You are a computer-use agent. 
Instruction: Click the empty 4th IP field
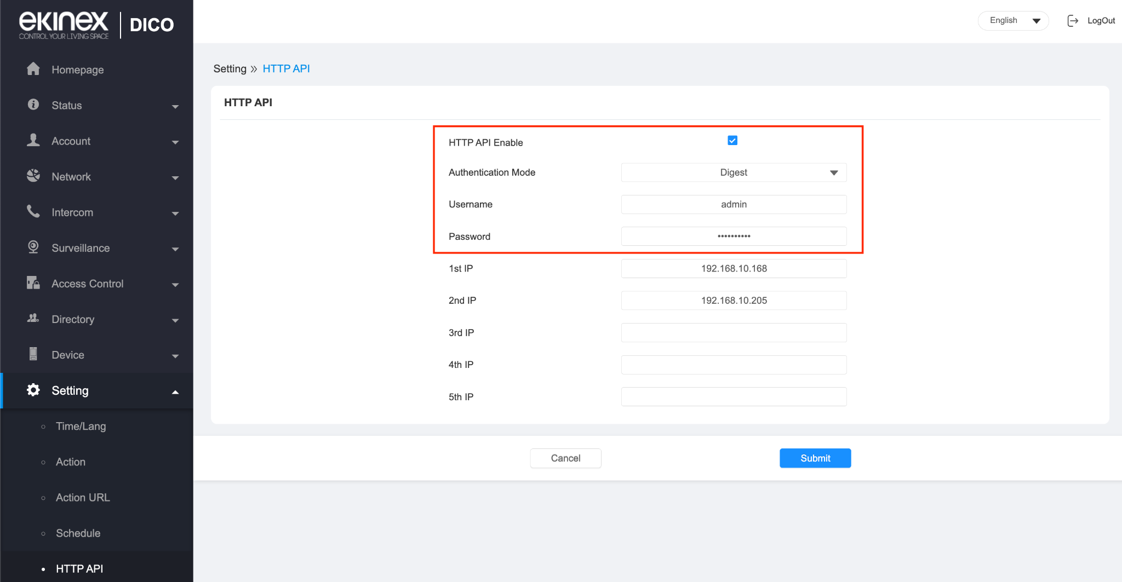tap(734, 365)
